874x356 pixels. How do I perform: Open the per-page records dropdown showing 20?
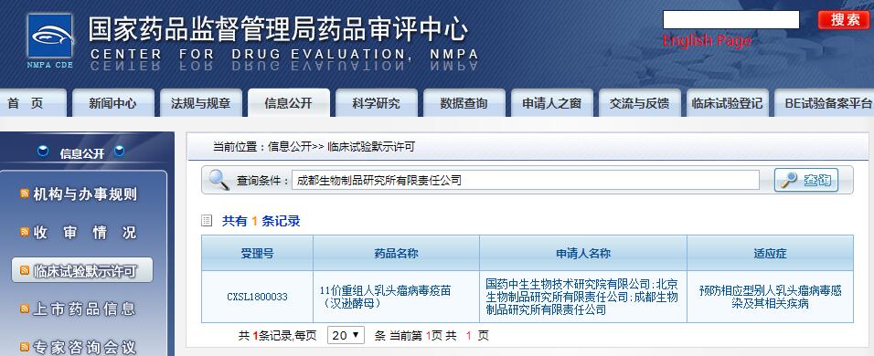click(346, 335)
